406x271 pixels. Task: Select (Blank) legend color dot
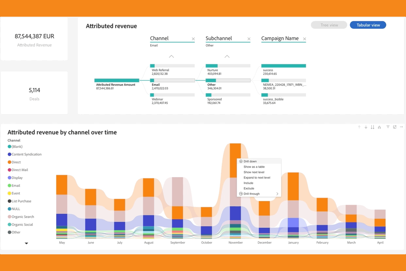[x=9, y=147]
